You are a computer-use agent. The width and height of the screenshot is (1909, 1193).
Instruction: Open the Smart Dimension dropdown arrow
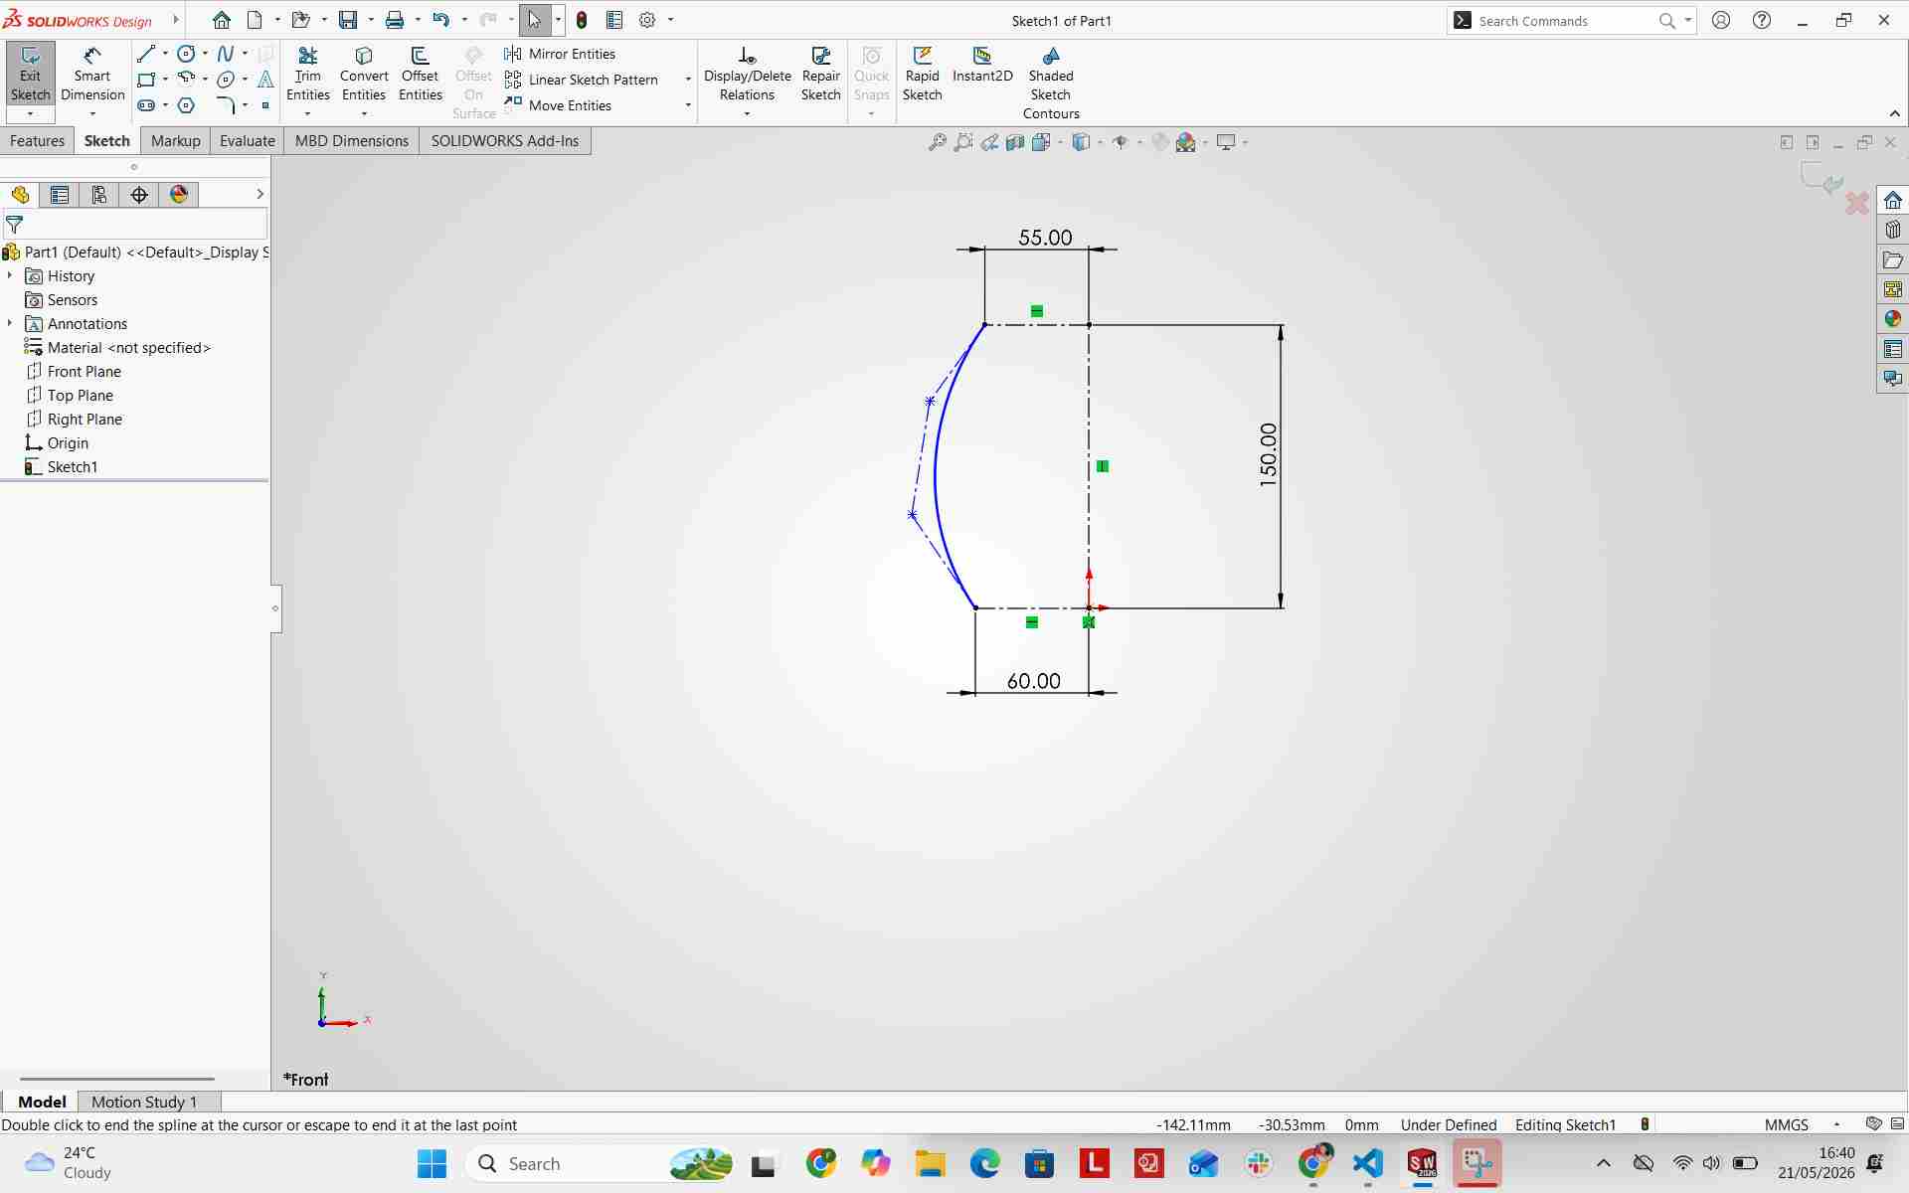coord(92,114)
